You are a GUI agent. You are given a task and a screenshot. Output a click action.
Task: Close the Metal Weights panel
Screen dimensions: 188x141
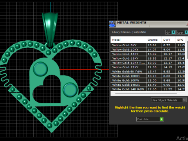187,23
